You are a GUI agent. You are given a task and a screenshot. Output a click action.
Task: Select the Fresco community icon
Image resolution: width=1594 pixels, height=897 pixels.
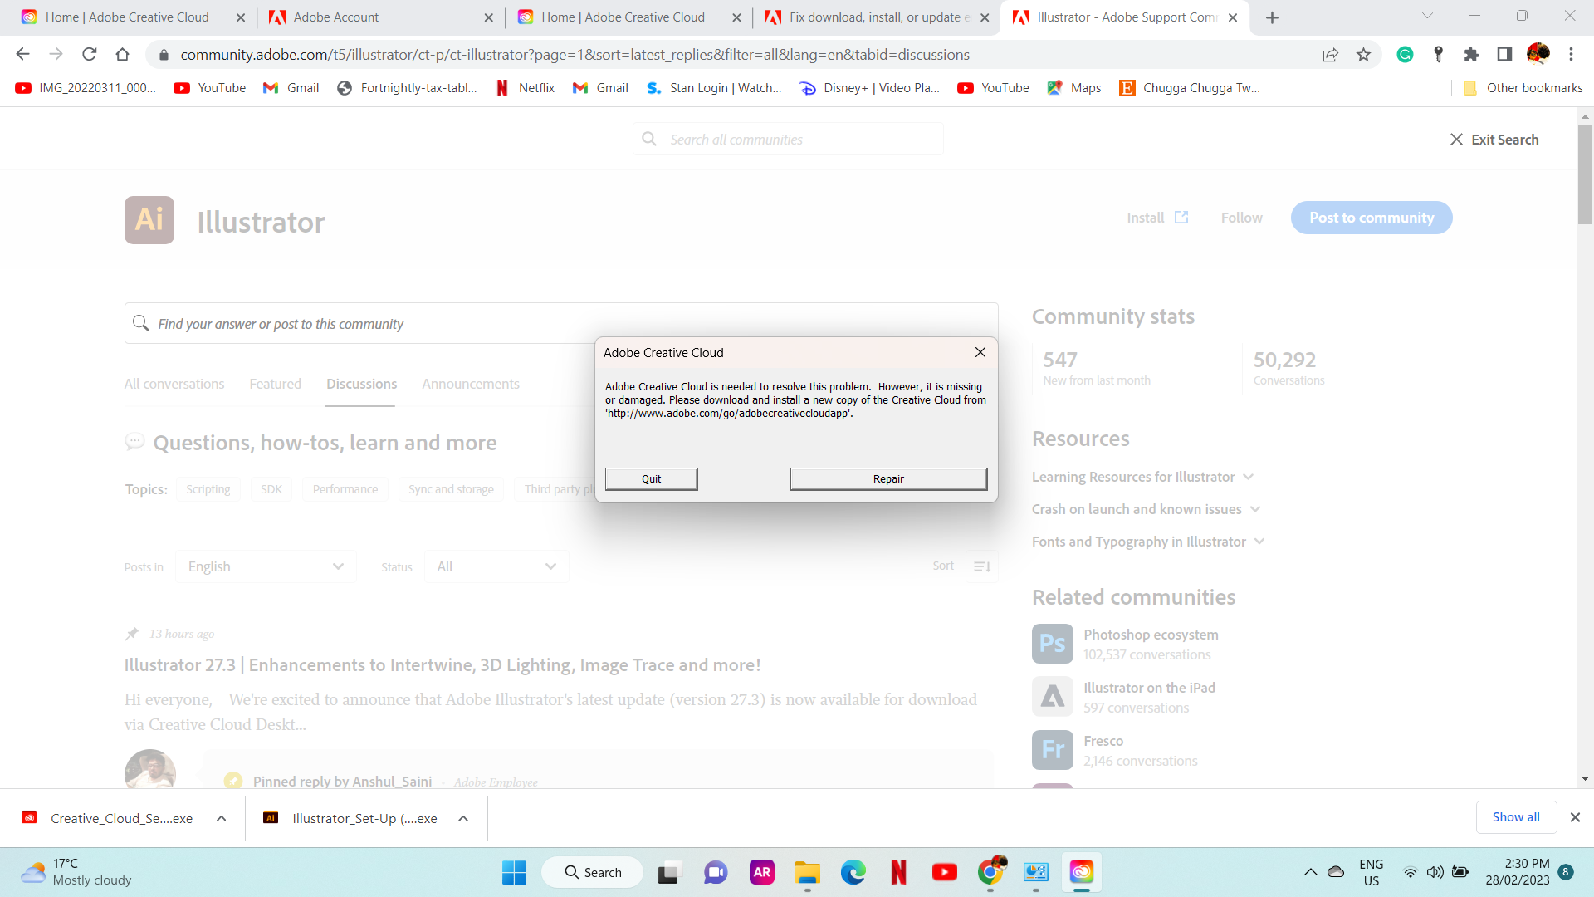pos(1051,749)
